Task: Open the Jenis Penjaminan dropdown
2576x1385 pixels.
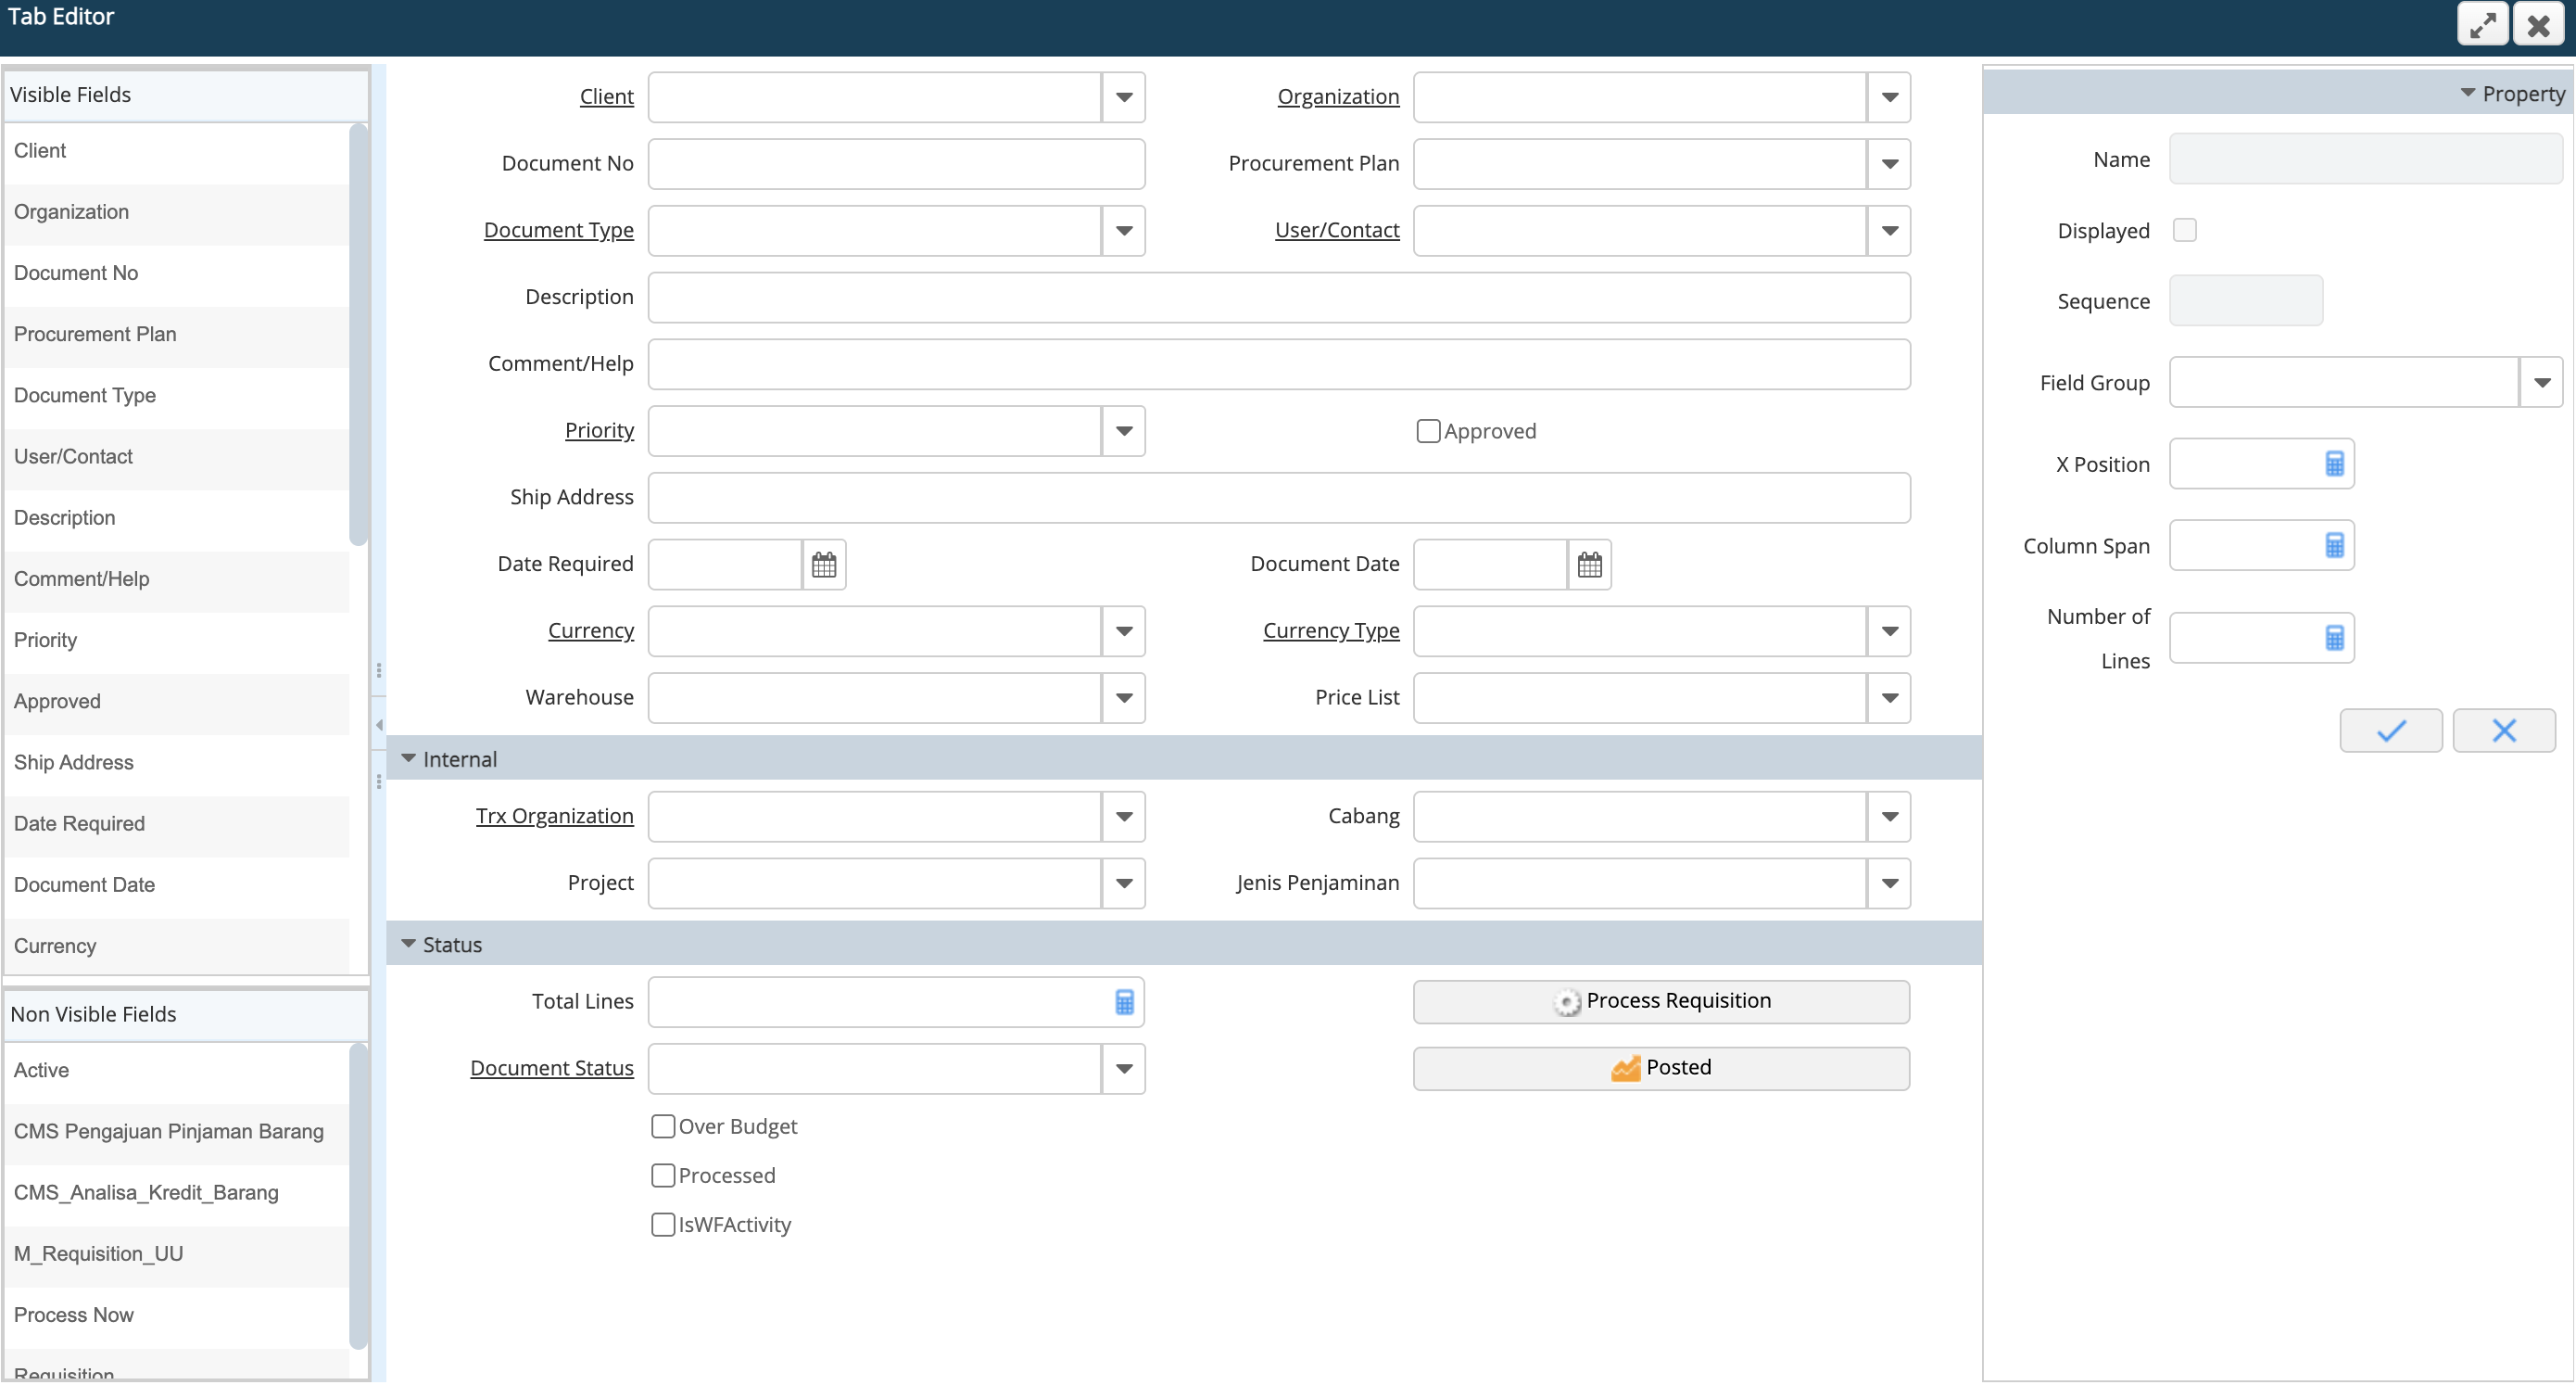Action: 1889,883
